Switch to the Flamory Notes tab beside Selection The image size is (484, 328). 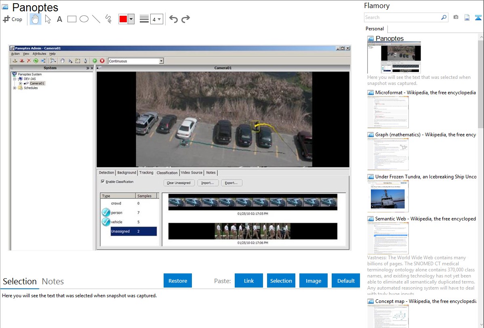53,281
